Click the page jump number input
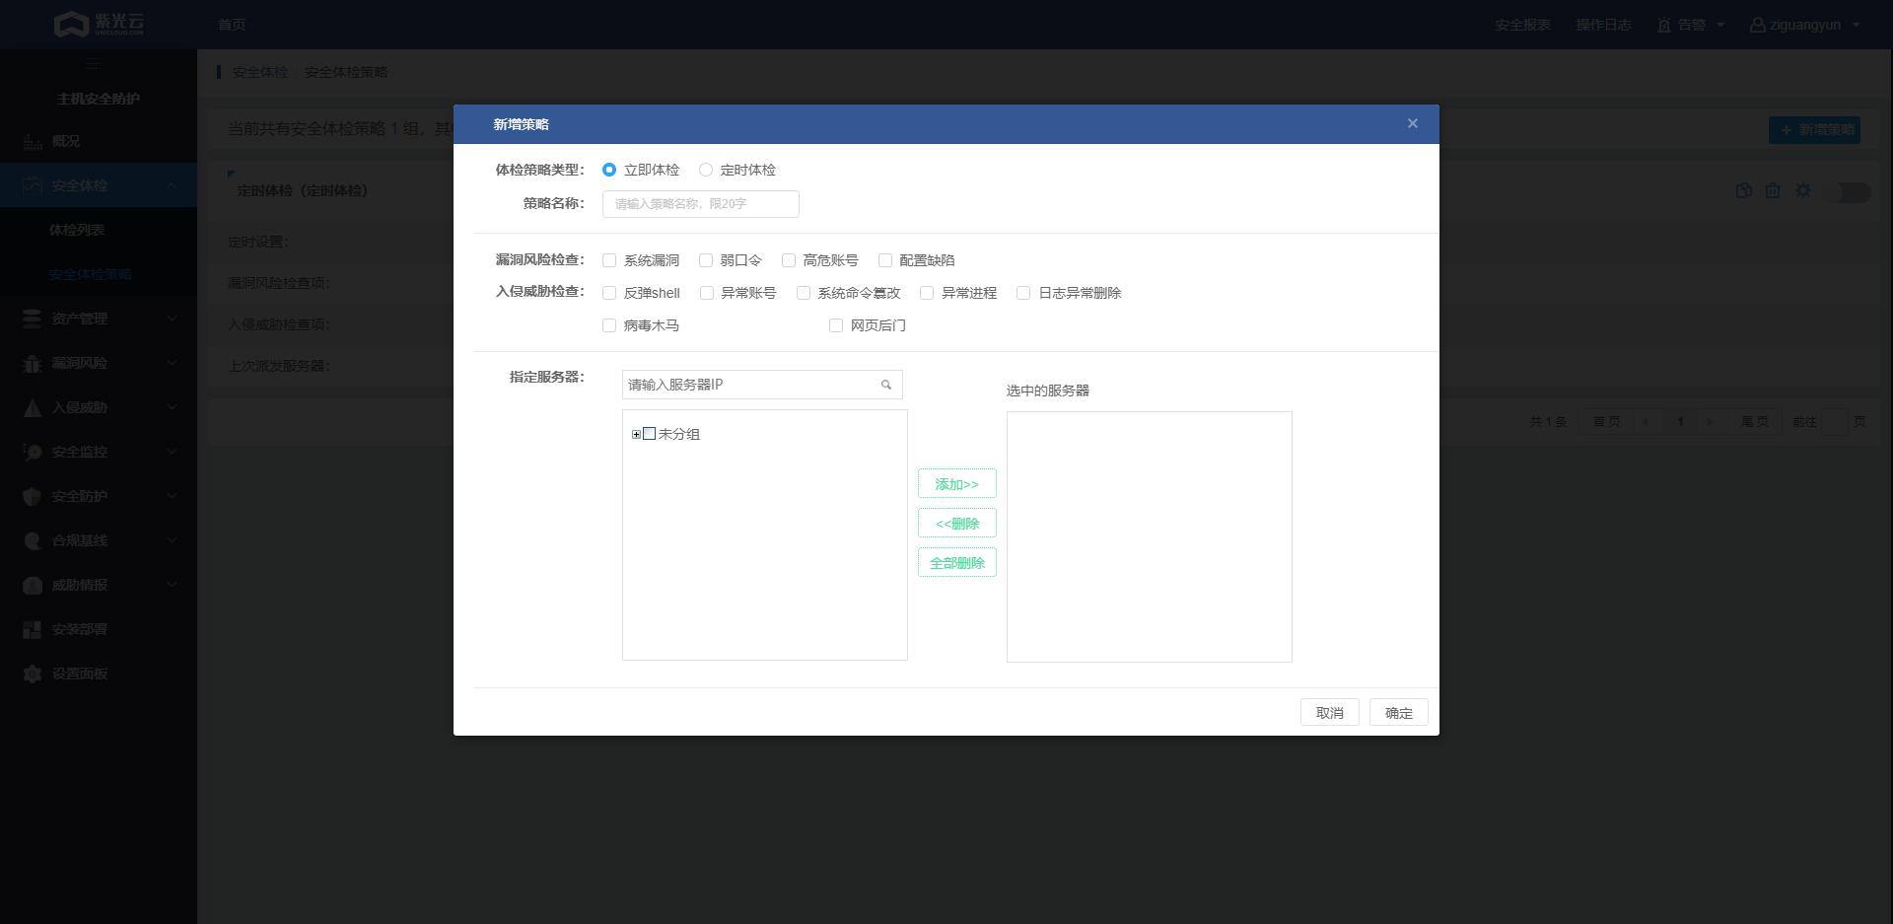This screenshot has height=924, width=1893. [1834, 422]
